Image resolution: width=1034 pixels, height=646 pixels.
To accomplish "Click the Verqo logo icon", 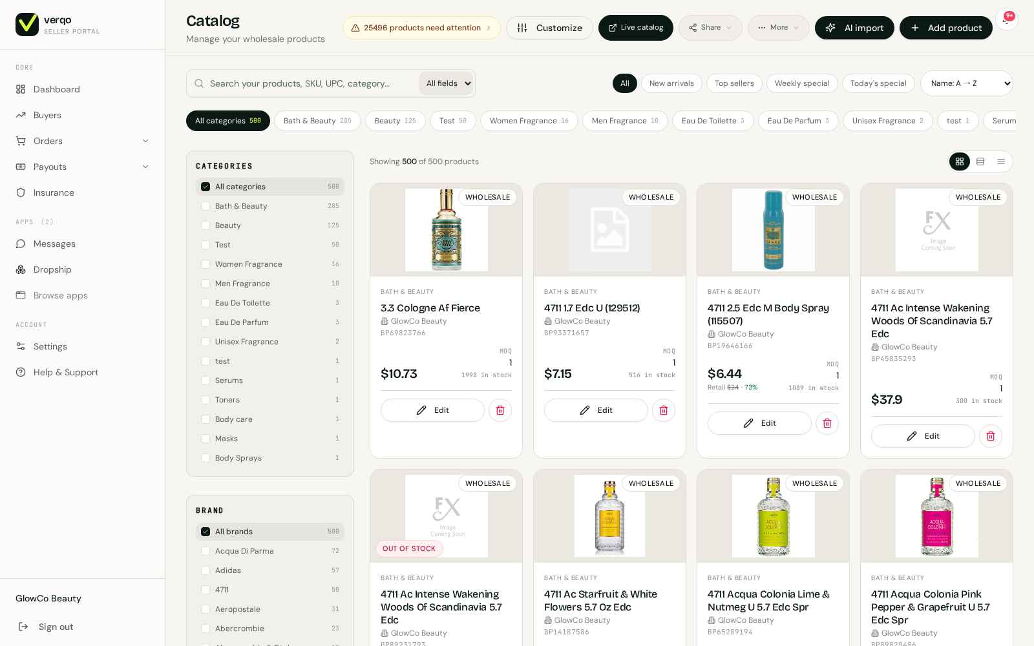I will coord(27,25).
